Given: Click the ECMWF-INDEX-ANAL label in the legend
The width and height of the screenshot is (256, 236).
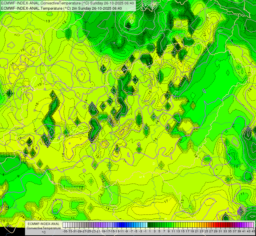Looking at the screenshot, I should click(44, 224).
